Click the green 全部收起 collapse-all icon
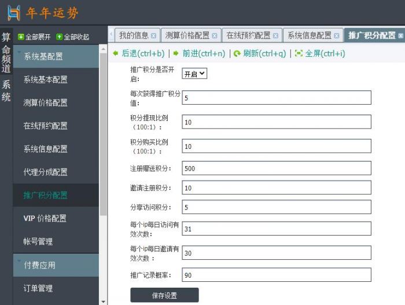 click(x=59, y=37)
